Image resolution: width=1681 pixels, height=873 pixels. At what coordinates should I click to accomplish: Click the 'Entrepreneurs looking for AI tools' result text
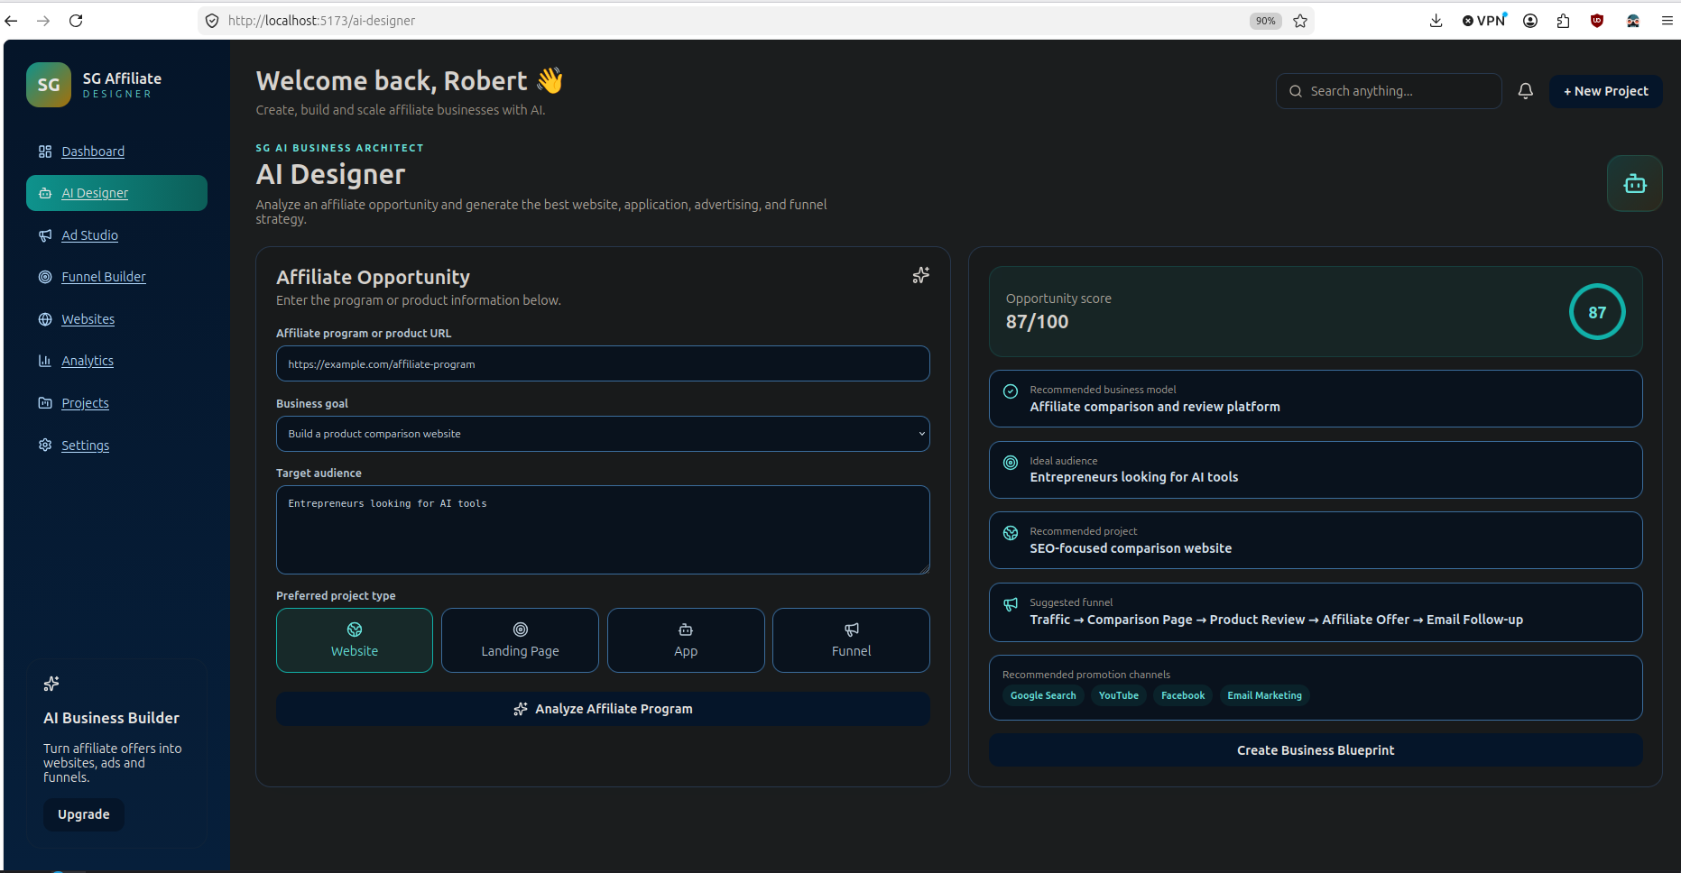click(x=1134, y=477)
